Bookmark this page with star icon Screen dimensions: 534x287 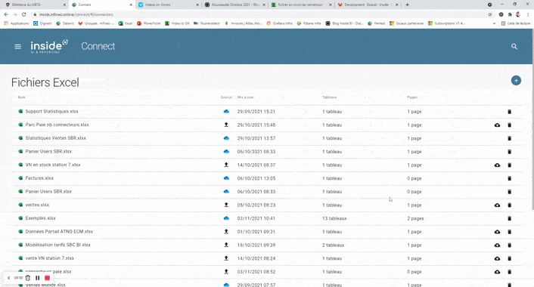(x=490, y=14)
